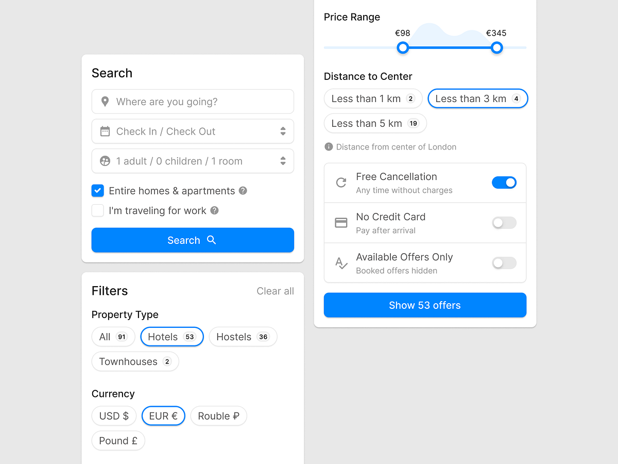
Task: Open the Check In / Check Out selector
Action: tap(193, 131)
